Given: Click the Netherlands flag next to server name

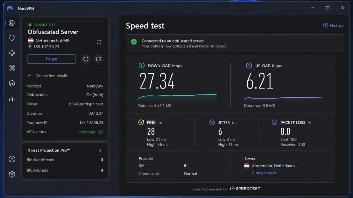Looking at the screenshot, I should 31,40.
